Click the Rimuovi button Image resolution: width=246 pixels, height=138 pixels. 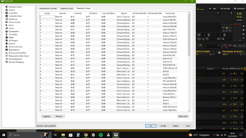click(x=59, y=117)
